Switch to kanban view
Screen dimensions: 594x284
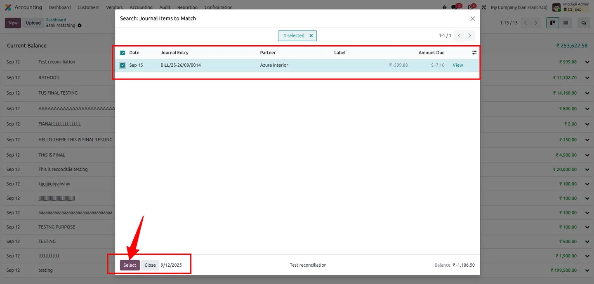(552, 23)
